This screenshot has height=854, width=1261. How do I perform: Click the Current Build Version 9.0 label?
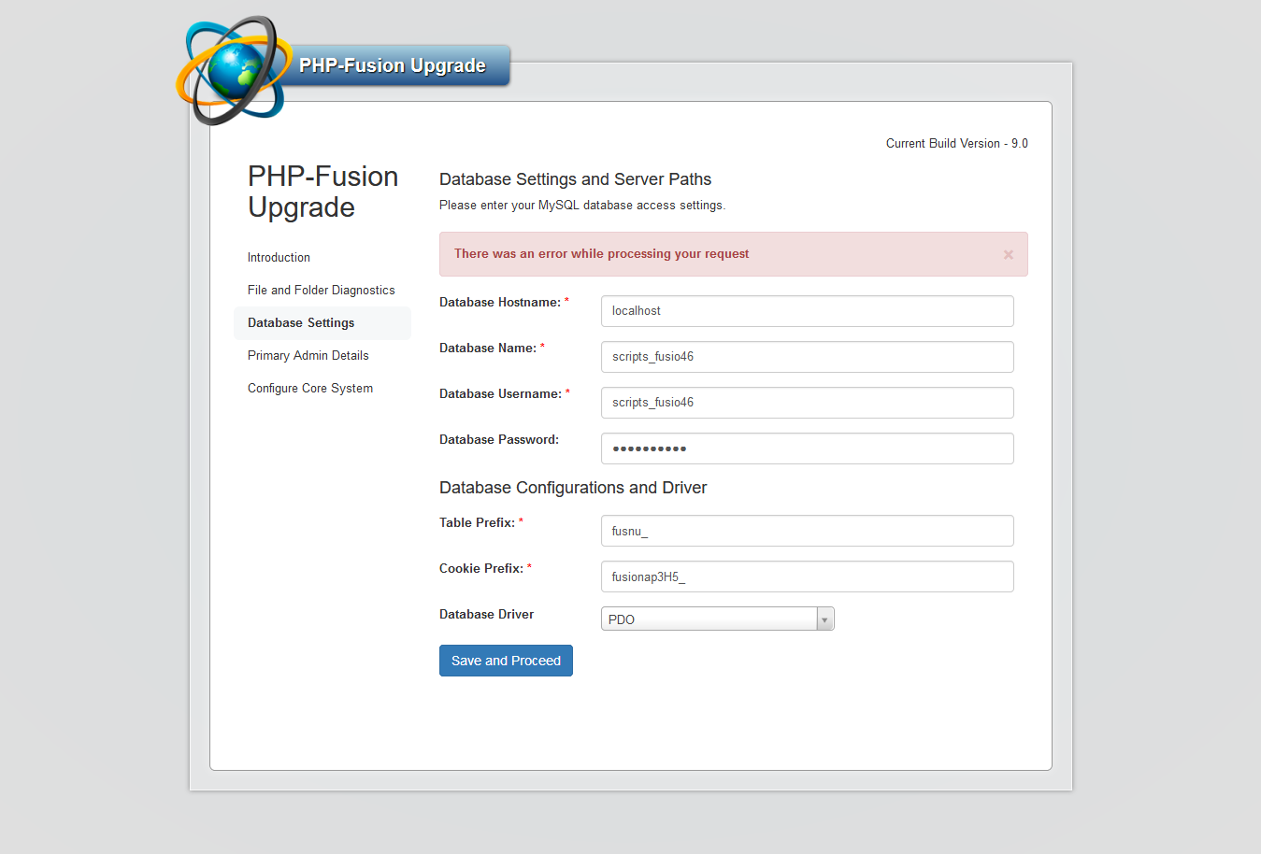[x=956, y=143]
